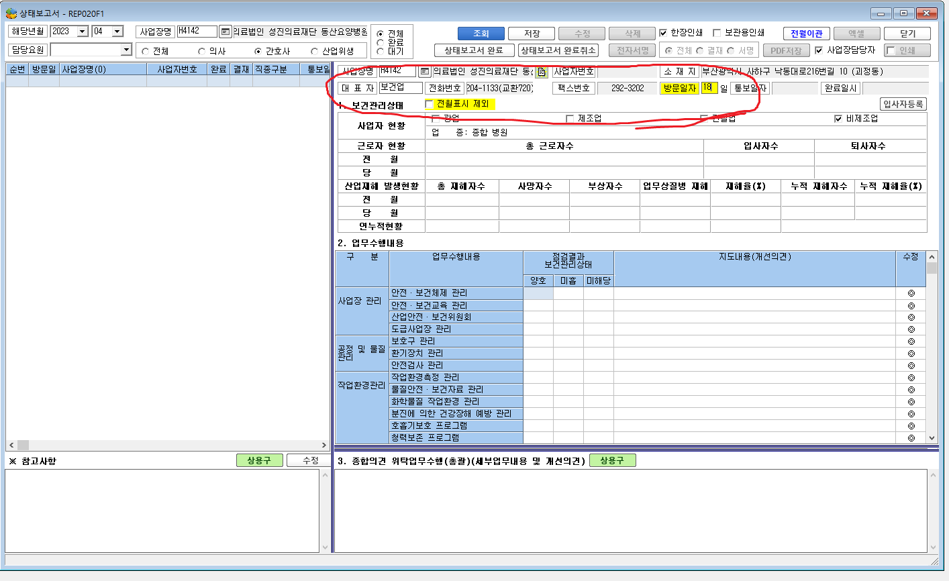Open the year 2023 dropdown

click(x=83, y=32)
